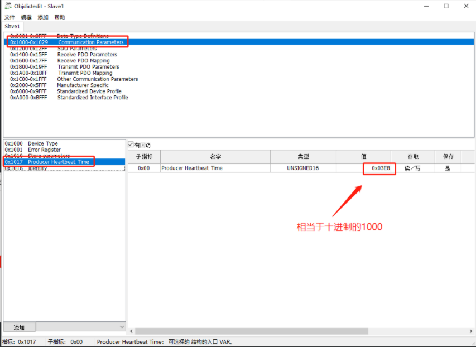Click the Objdictedit app icon in the title bar
This screenshot has width=476, height=347.
[x=8, y=6]
